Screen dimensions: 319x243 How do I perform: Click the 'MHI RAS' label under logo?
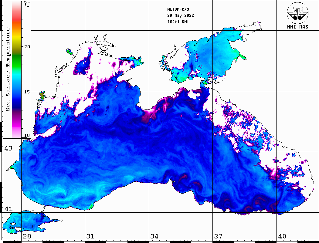click(298, 27)
